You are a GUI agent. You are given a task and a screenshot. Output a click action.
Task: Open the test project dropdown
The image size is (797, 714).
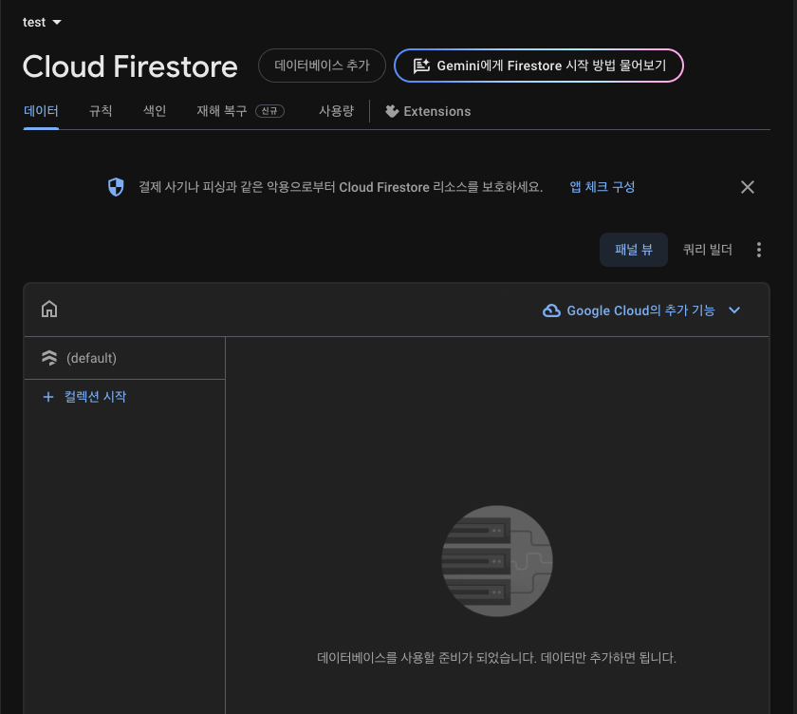coord(42,23)
